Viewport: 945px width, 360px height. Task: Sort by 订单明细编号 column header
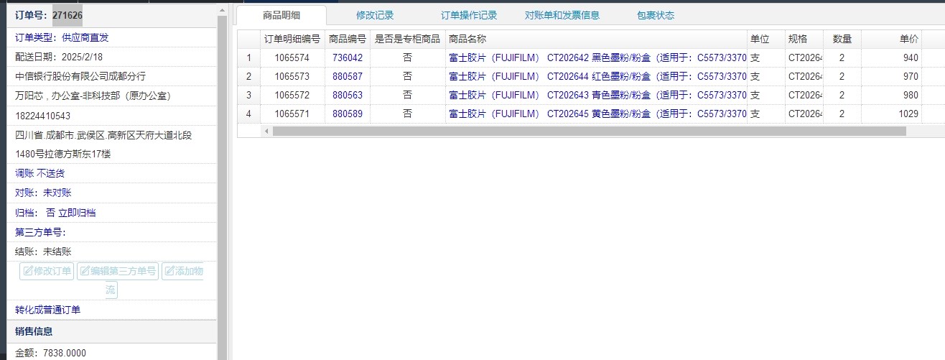click(292, 39)
